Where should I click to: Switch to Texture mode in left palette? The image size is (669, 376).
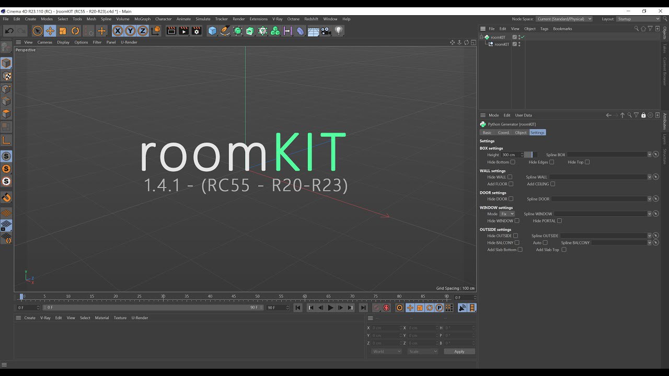pos(6,76)
